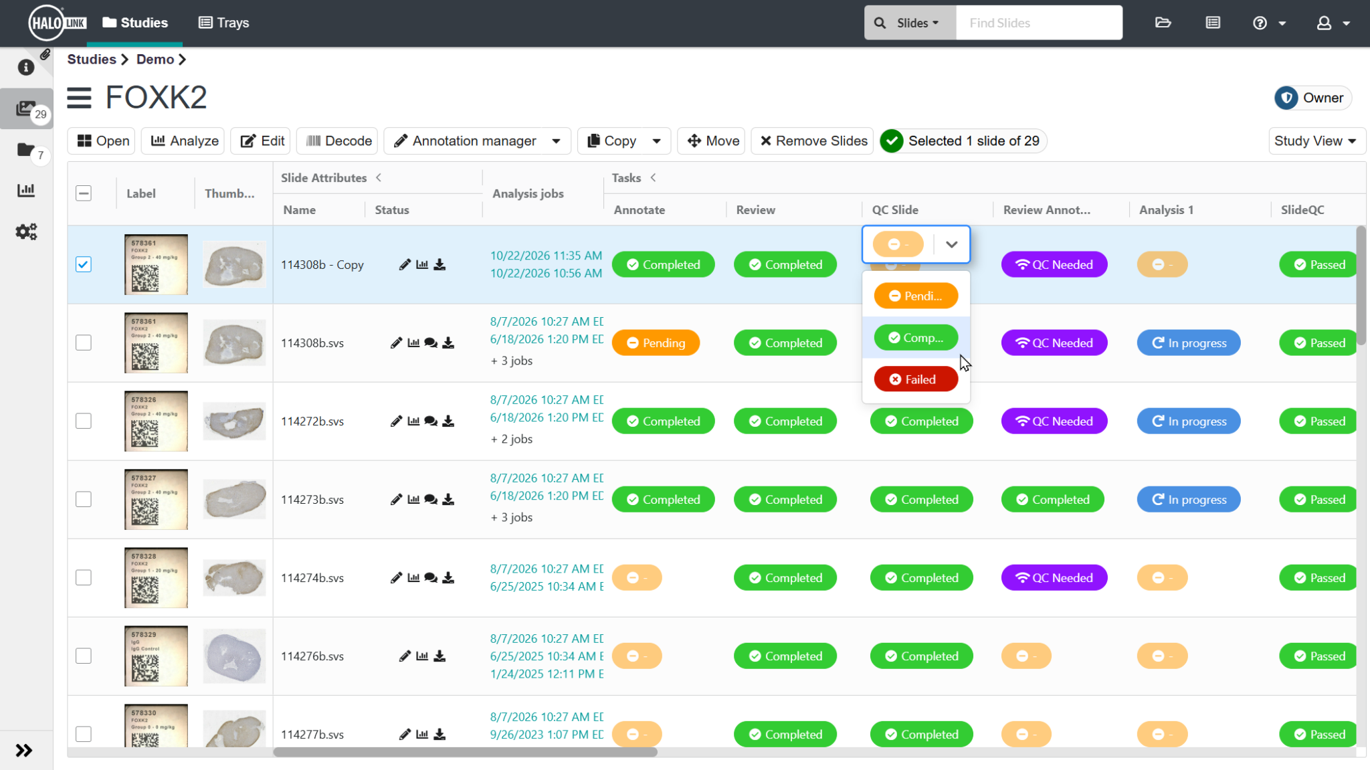Select Pending in QC Slide dropdown
Screen dimensions: 1370x770
coord(916,296)
